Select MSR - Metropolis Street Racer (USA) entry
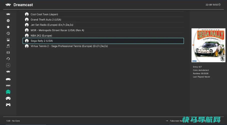The width and height of the screenshot is (227, 125). coord(103,30)
